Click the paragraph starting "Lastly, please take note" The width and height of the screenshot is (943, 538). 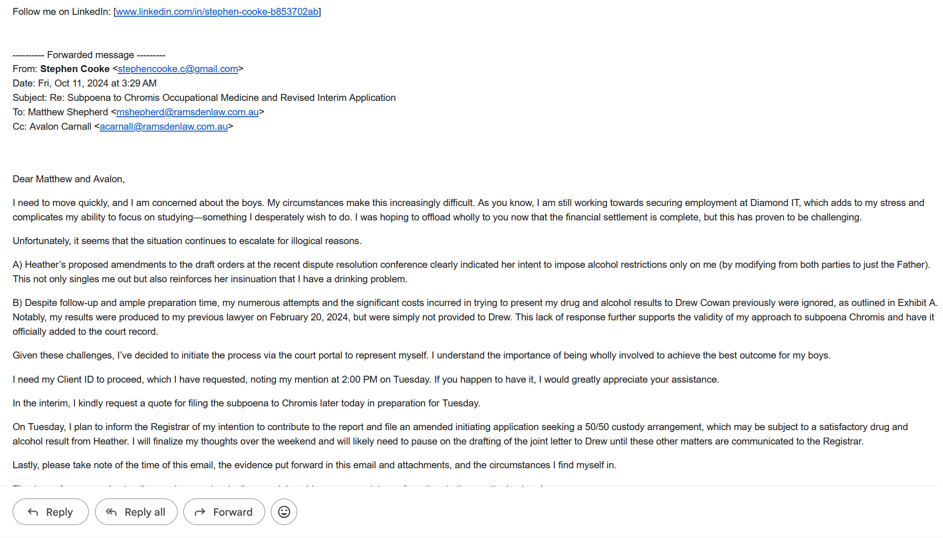(314, 465)
